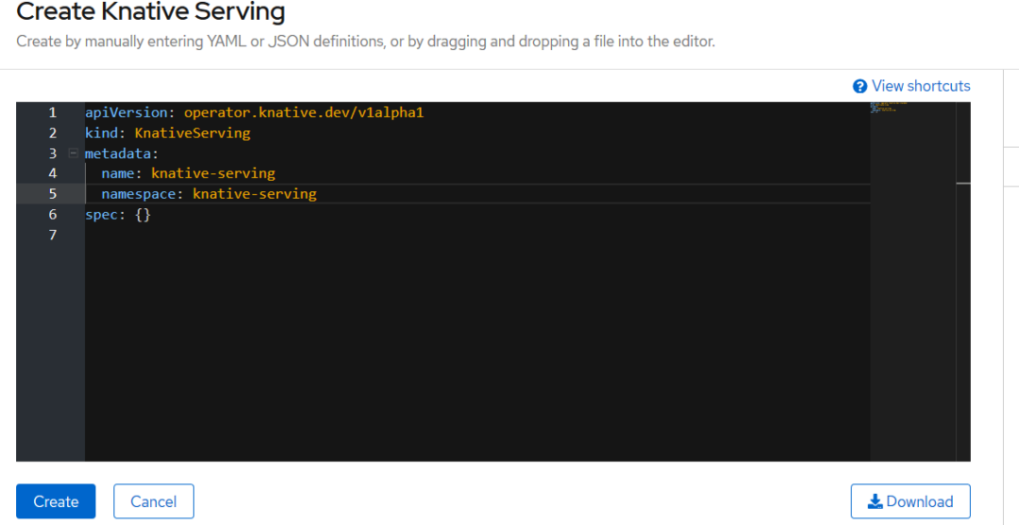Place cursor in spec braces on line 6

[x=143, y=214]
